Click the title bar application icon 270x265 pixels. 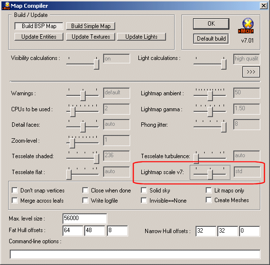click(x=6, y=6)
